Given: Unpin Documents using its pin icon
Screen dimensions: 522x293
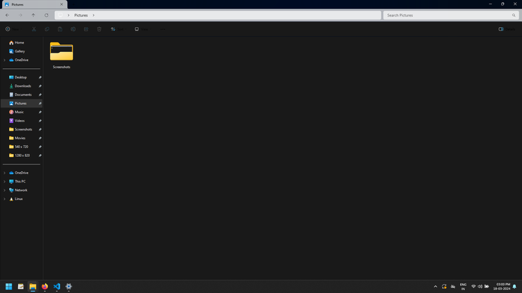Looking at the screenshot, I should coord(40,94).
